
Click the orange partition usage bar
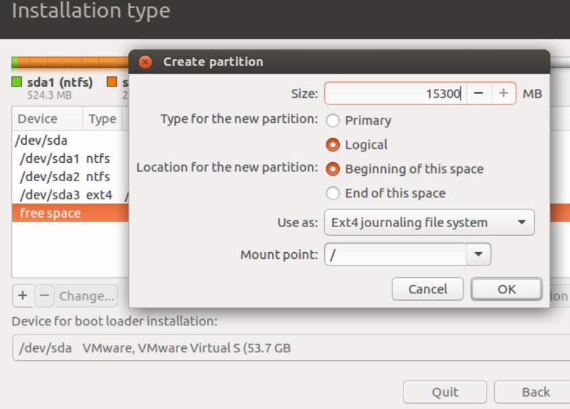(72, 62)
